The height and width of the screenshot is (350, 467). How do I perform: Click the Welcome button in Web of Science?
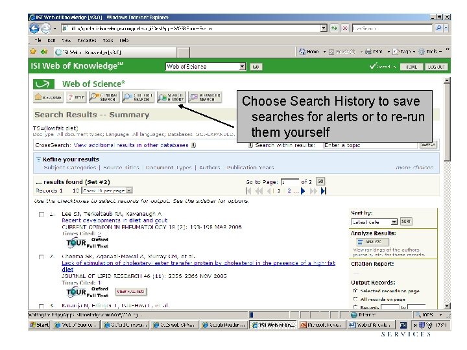pos(49,97)
